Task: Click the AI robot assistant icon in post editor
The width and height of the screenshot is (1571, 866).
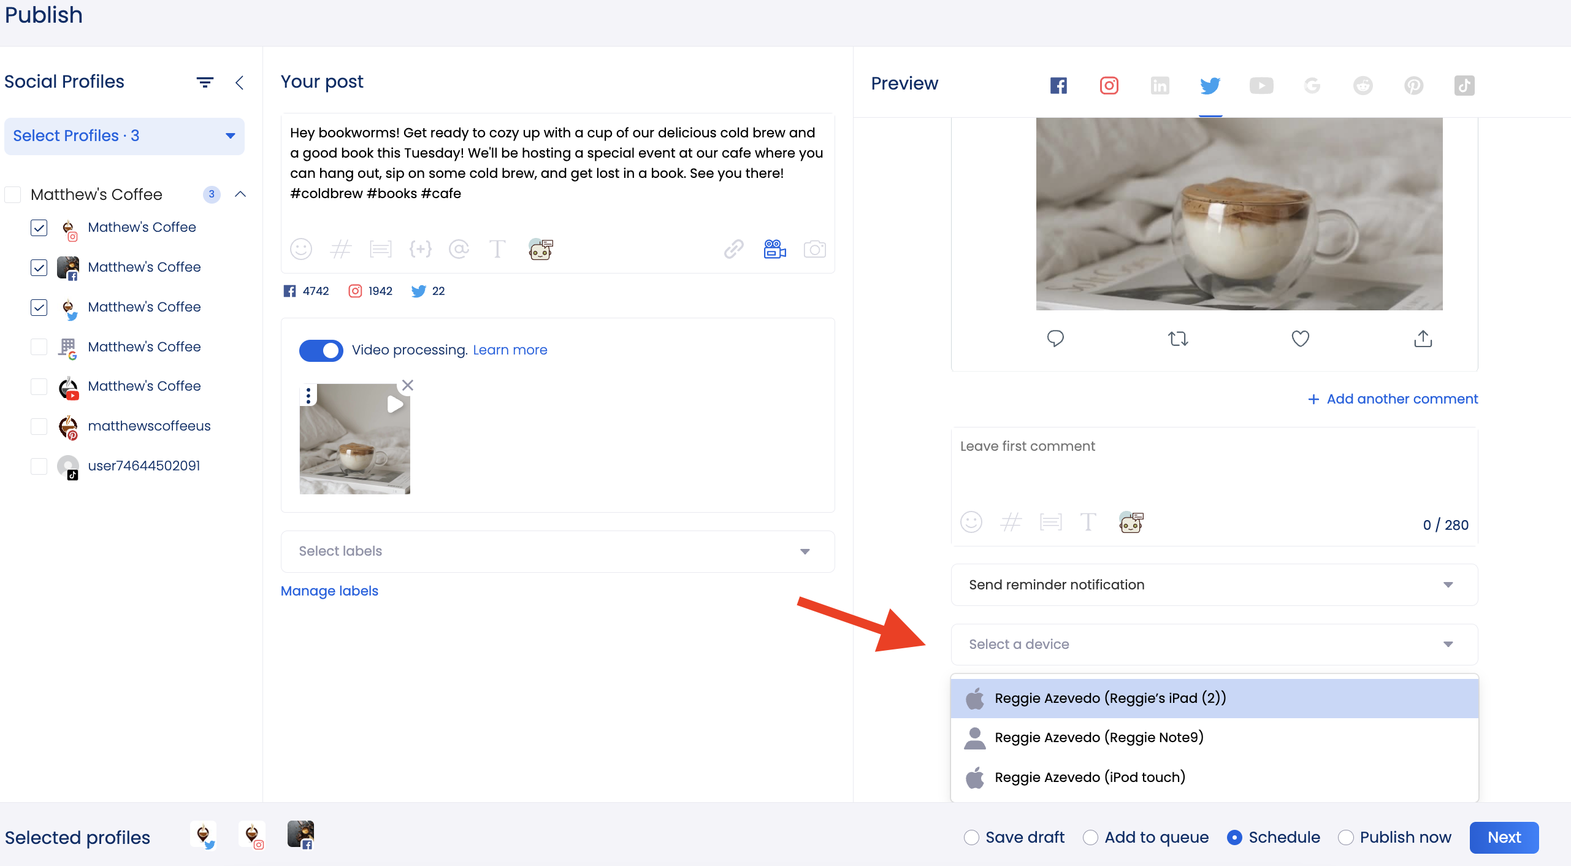Action: 540,249
